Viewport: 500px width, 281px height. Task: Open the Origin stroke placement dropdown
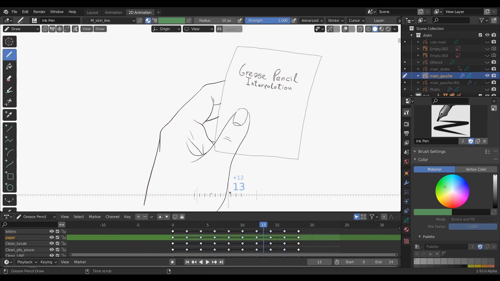[166, 29]
